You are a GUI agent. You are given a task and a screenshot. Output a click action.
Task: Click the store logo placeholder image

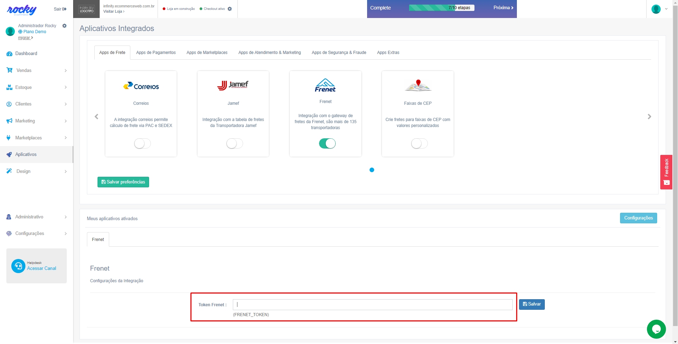click(87, 9)
